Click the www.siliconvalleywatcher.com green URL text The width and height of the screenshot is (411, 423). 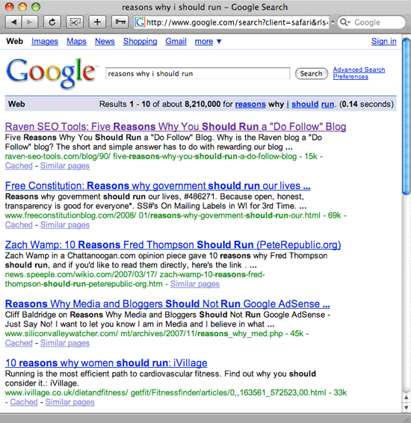coord(144,334)
